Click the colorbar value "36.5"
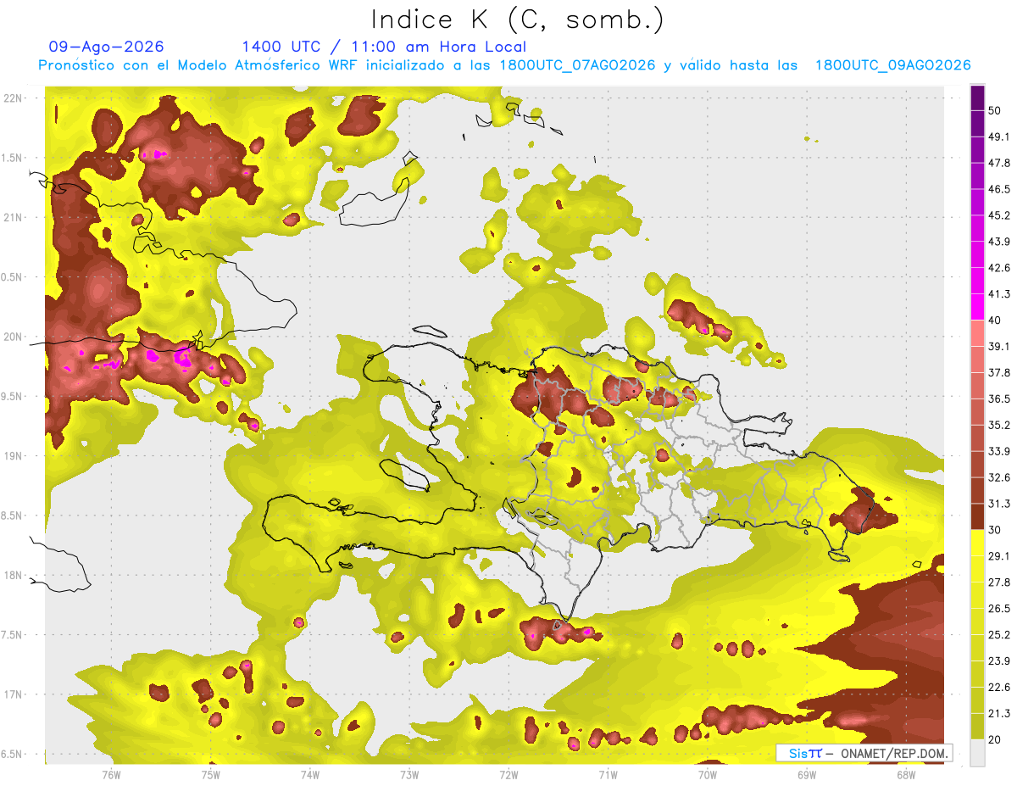Screen dimensions: 1017x786 coord(998,399)
